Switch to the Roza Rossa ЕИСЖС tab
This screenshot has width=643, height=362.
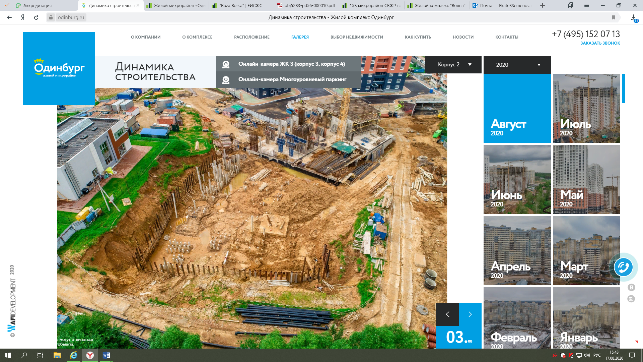pyautogui.click(x=241, y=5)
